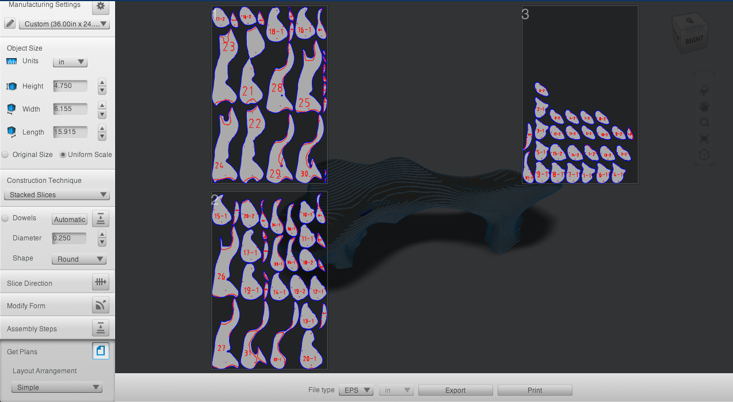Open the Slice Direction tool

tap(100, 282)
